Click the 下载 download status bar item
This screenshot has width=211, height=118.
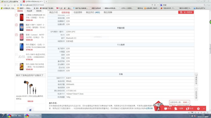click(191, 112)
